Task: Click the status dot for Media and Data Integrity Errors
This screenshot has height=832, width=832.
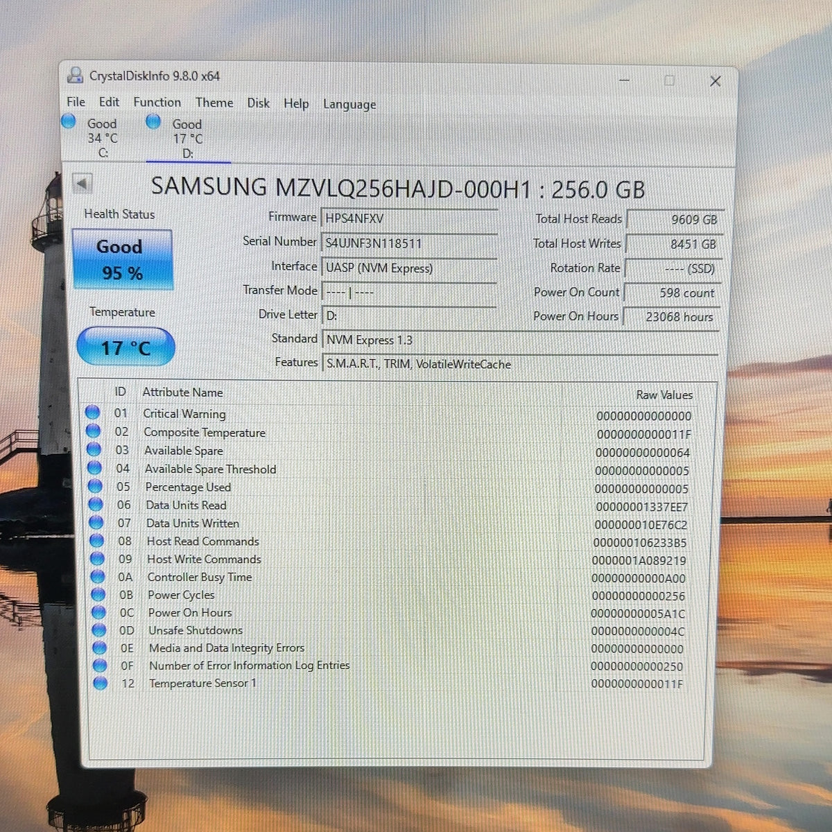Action: [x=100, y=648]
